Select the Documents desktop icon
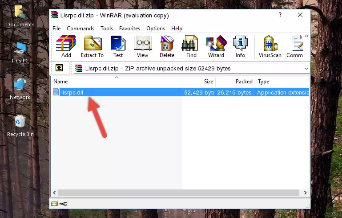The height and width of the screenshot is (218, 342). [20, 16]
